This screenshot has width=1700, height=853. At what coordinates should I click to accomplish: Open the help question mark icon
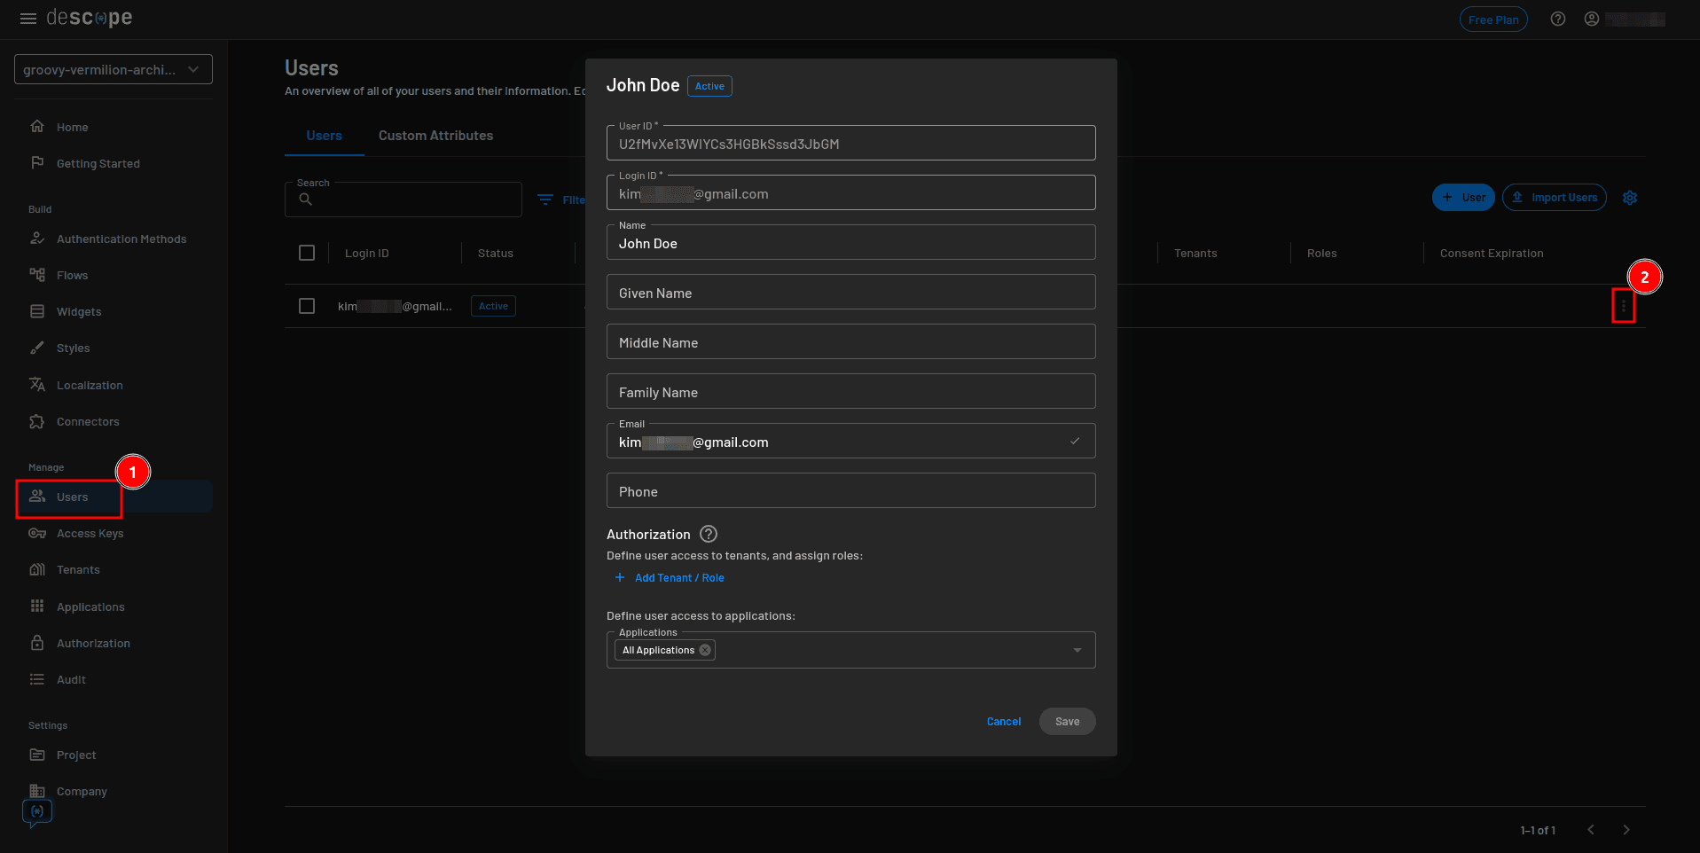pos(1558,18)
